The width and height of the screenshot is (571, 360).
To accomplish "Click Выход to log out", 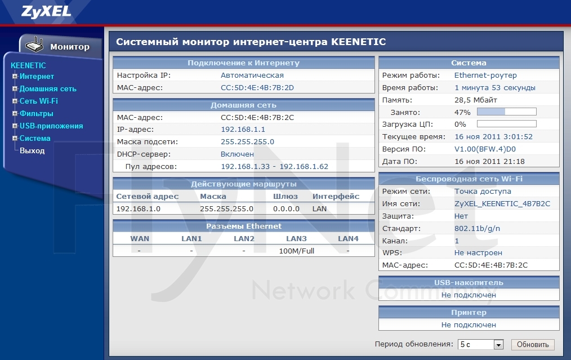I will (32, 151).
